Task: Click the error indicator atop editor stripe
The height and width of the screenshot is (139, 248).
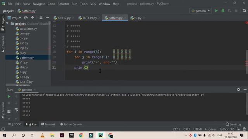Action: [x=246, y=23]
